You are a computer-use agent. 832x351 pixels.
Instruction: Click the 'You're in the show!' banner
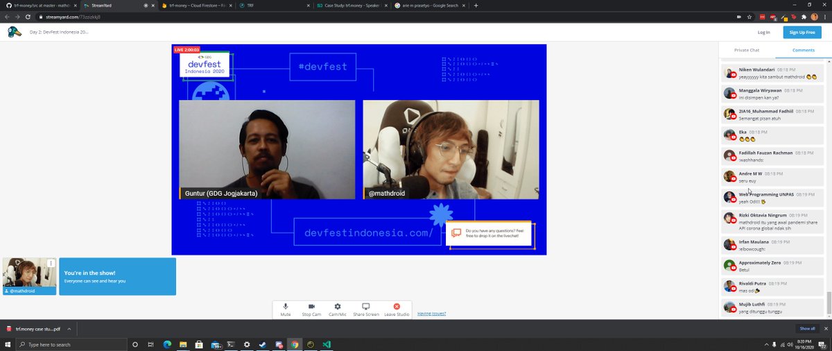point(117,277)
